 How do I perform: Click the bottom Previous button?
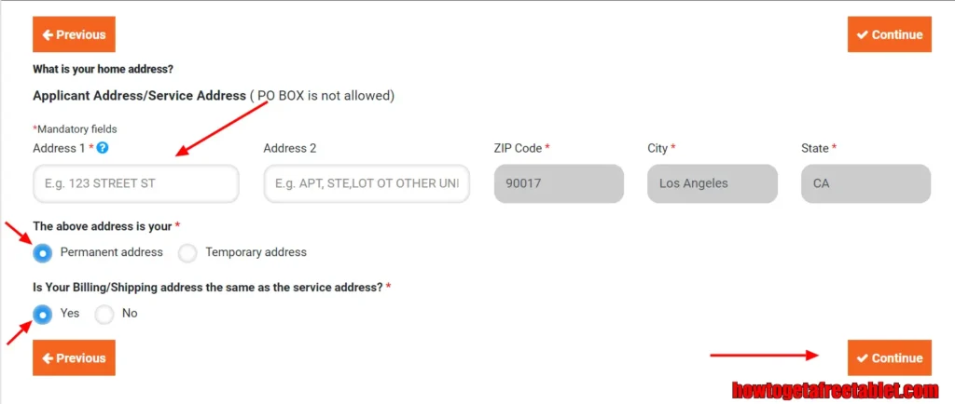point(74,357)
